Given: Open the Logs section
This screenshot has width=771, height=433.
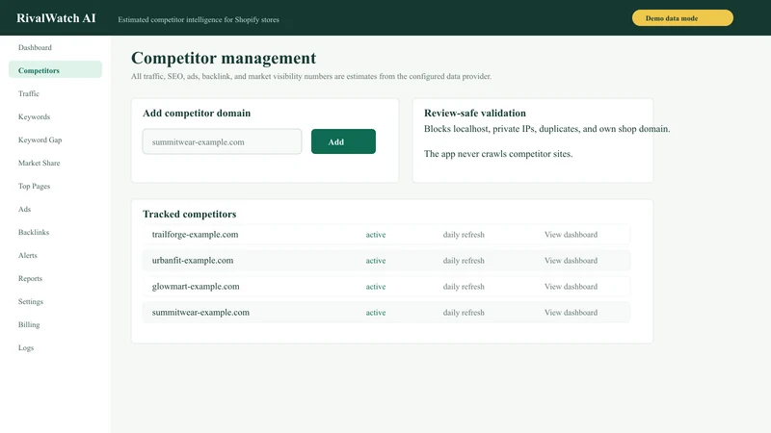Looking at the screenshot, I should (x=26, y=347).
